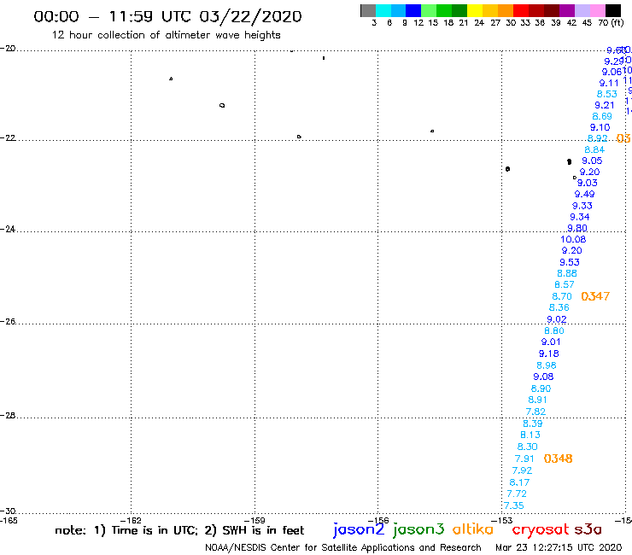
Task: Click the '7.91' wave height value
Action: [524, 459]
